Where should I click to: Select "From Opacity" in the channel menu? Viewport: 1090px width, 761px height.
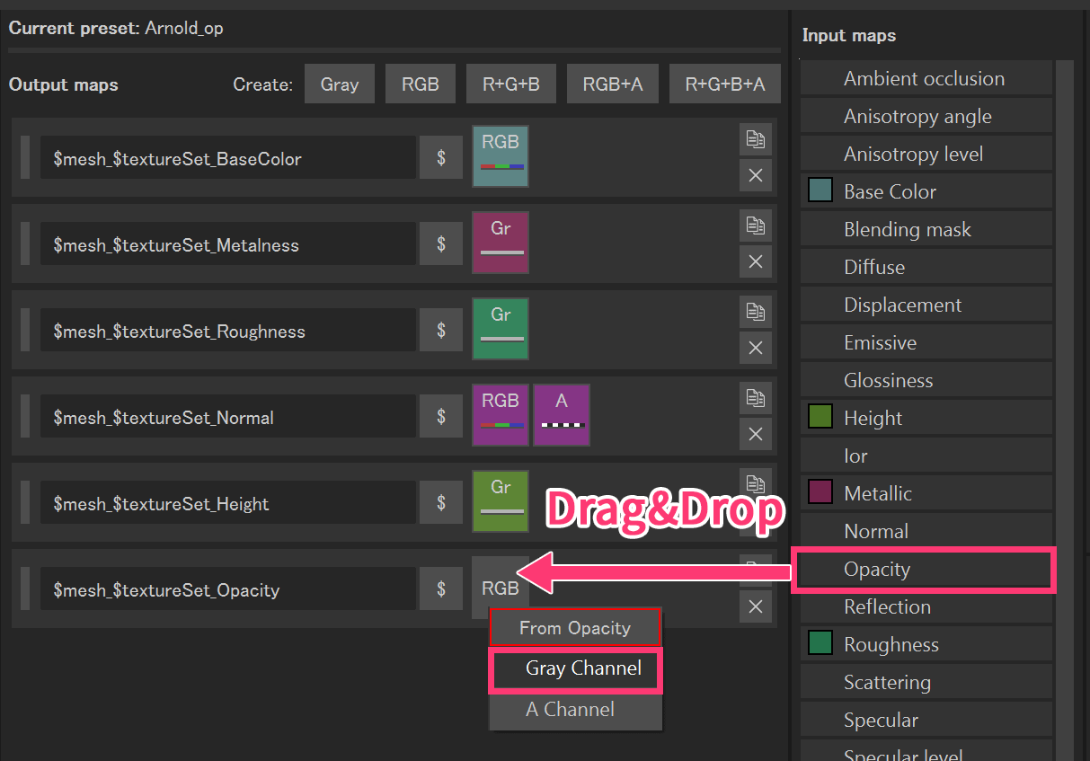[575, 628]
